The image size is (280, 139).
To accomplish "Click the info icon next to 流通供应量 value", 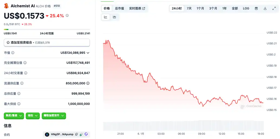I will (x=88, y=83).
